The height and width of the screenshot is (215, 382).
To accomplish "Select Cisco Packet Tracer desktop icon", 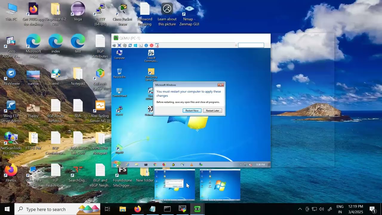I will [122, 15].
